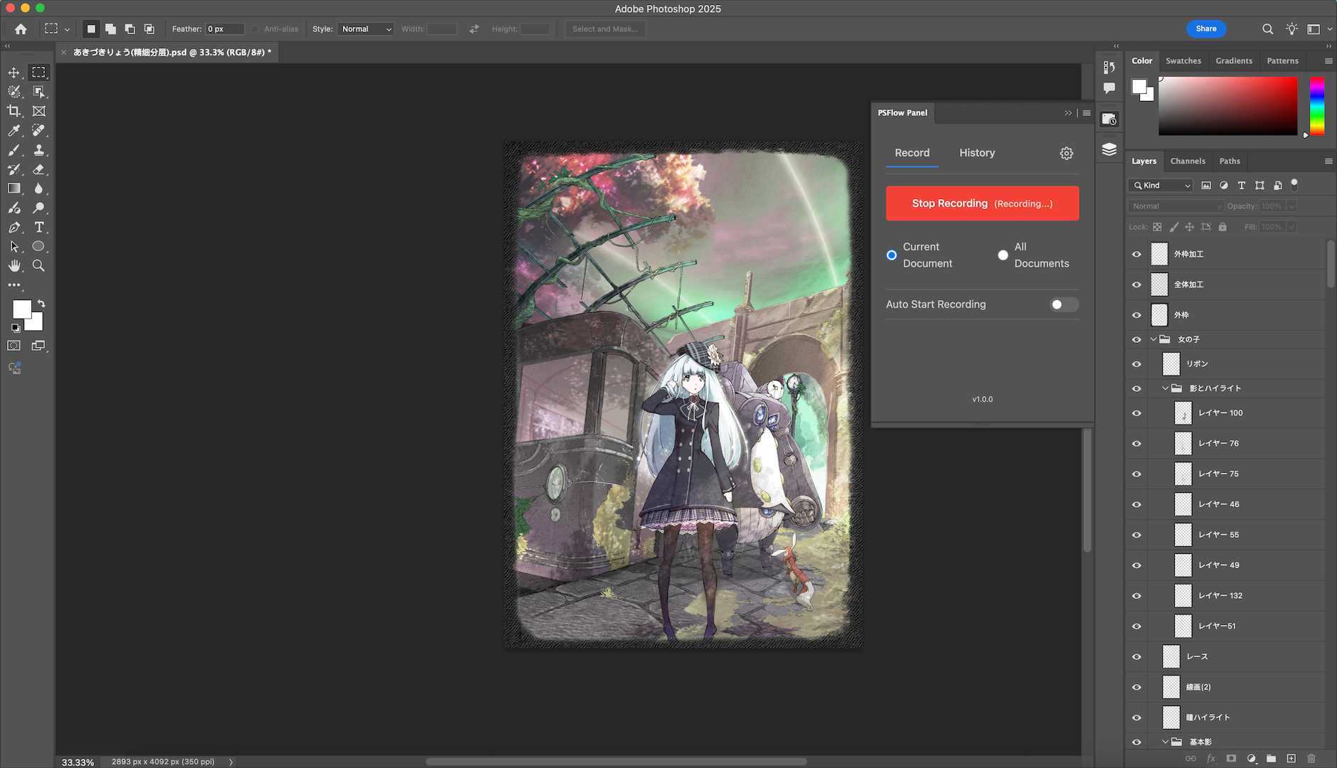1337x768 pixels.
Task: Enable Auto Start Recording
Action: pos(1064,304)
